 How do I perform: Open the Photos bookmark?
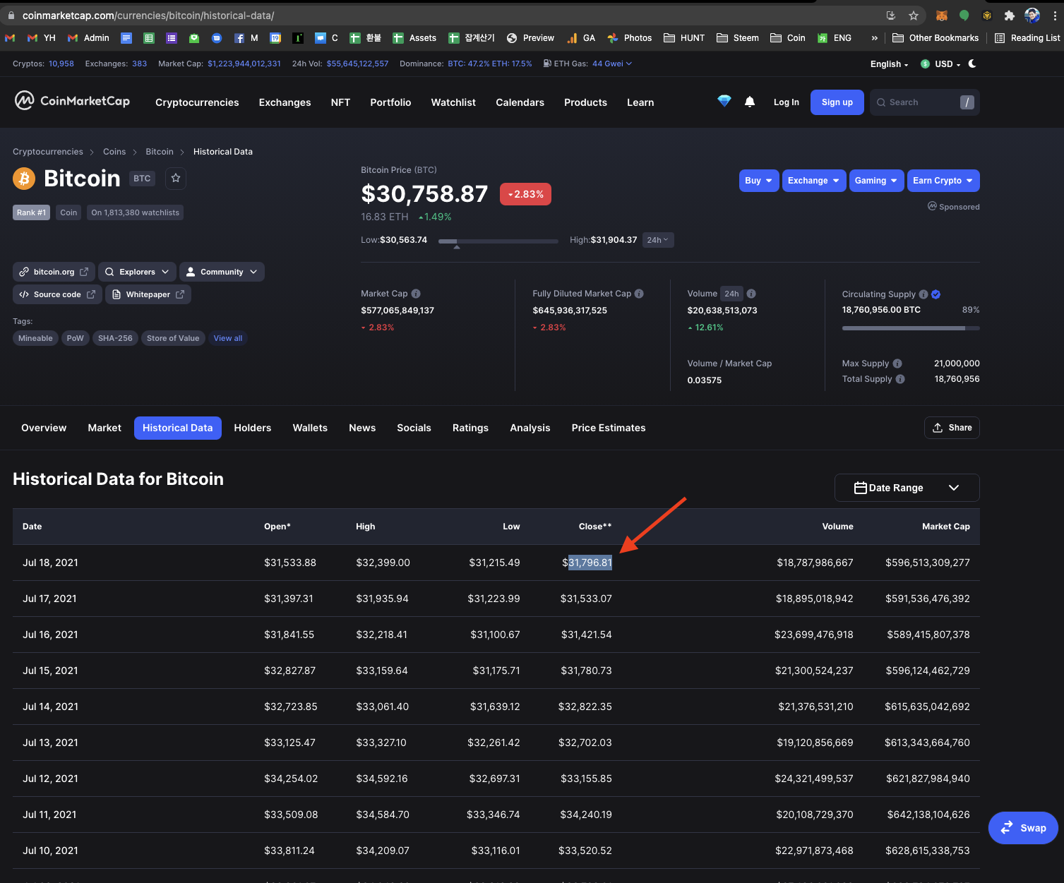[x=630, y=38]
